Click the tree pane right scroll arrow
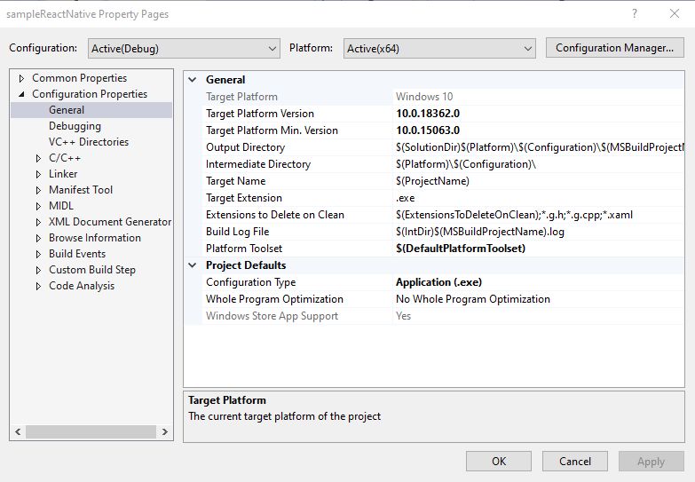This screenshot has height=482, width=695. pyautogui.click(x=165, y=431)
